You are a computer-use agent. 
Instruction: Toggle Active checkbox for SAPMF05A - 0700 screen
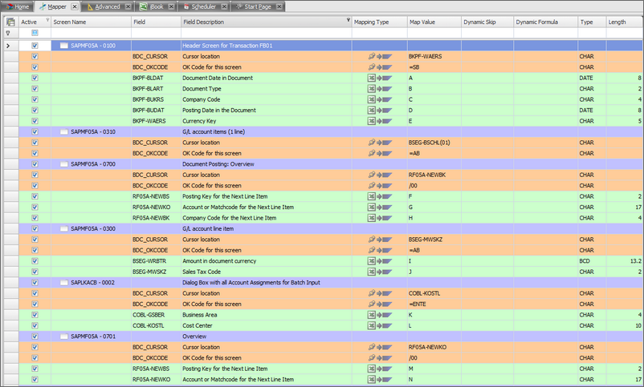click(35, 164)
